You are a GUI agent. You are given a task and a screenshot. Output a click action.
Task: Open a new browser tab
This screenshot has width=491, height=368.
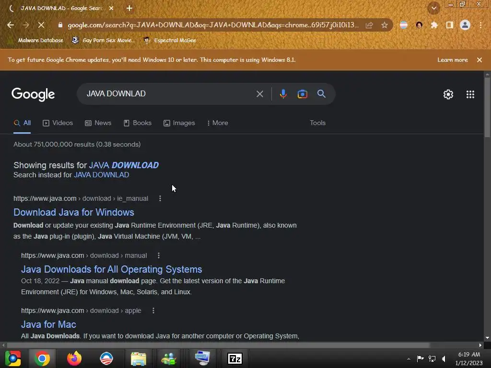pos(129,8)
